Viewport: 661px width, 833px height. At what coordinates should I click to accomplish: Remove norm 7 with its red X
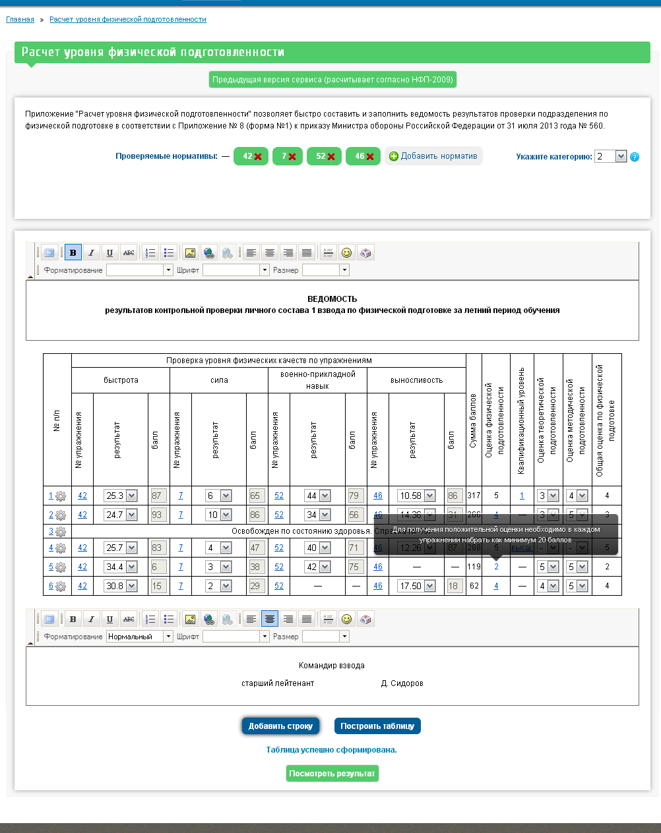292,157
